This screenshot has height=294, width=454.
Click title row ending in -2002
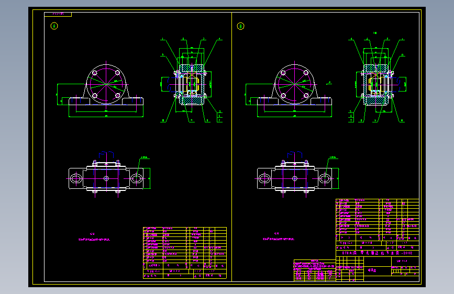377,253
